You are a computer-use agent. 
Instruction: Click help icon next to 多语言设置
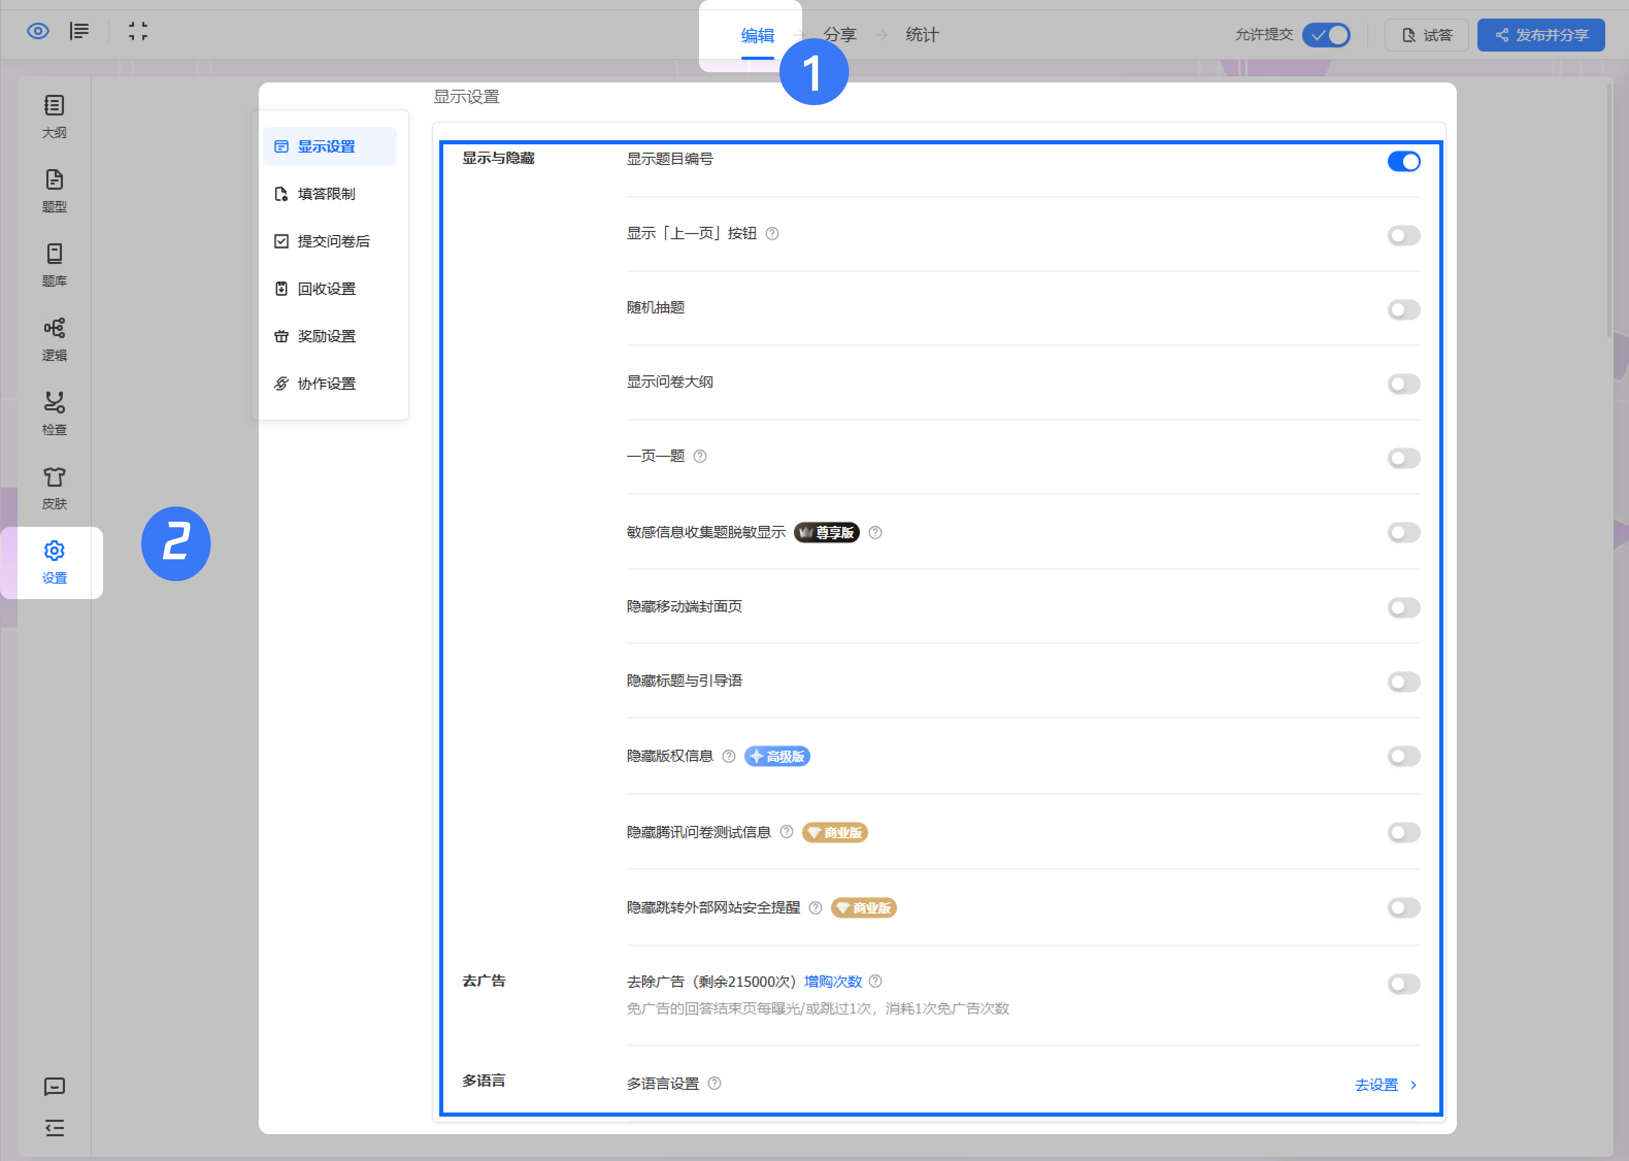715,1084
